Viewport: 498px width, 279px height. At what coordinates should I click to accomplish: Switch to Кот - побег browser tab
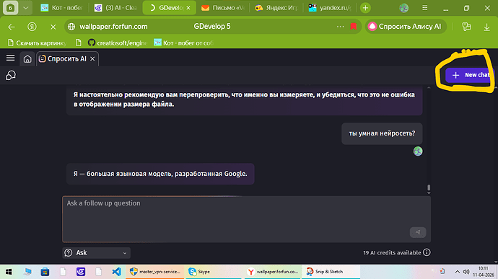click(x=62, y=8)
